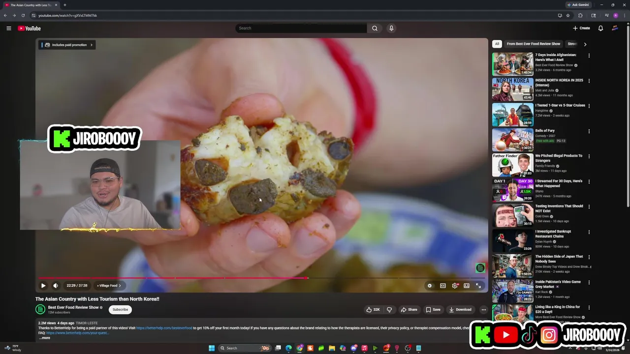Screen dimensions: 630x354
Task: Toggle closed captions in player
Action: [x=443, y=286]
